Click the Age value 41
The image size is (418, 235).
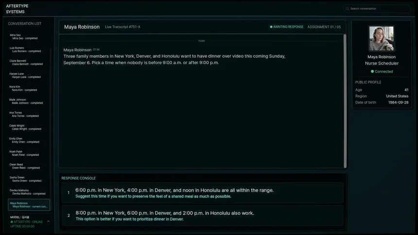click(406, 90)
